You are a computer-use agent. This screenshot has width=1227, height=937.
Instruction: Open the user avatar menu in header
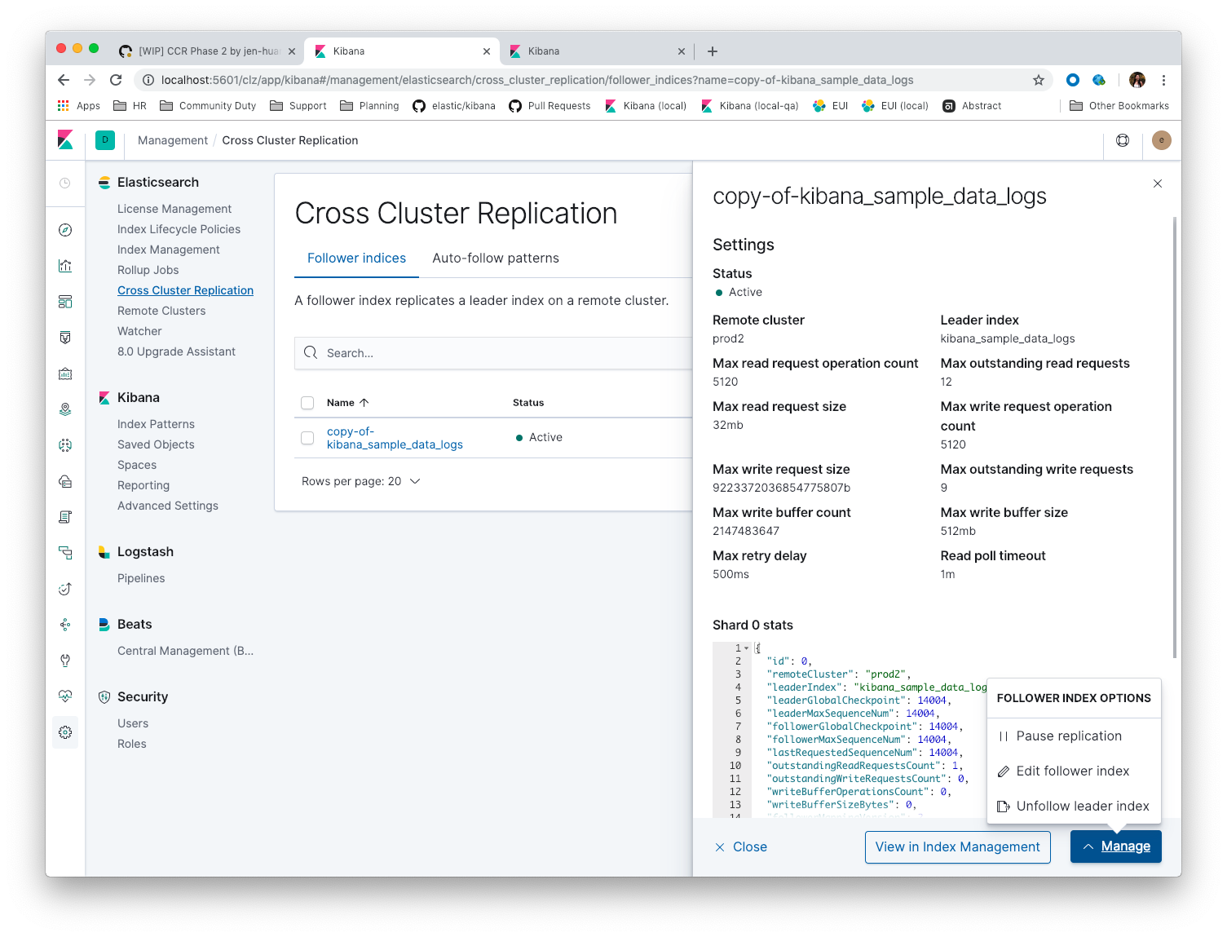pyautogui.click(x=1162, y=140)
